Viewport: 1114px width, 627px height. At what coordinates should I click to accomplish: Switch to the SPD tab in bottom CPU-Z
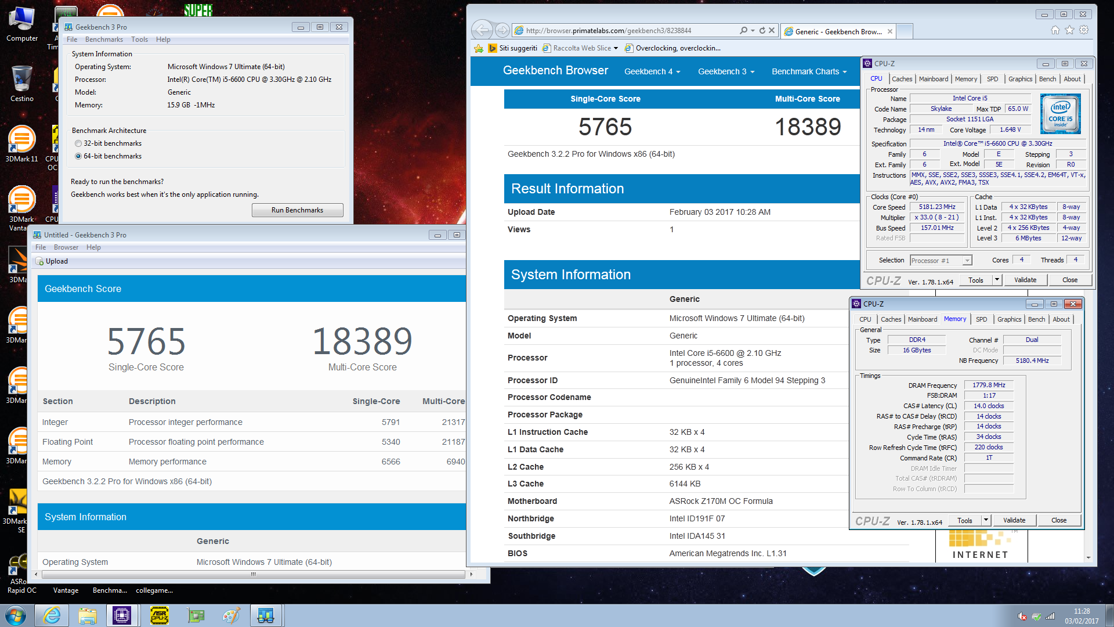[x=981, y=319]
